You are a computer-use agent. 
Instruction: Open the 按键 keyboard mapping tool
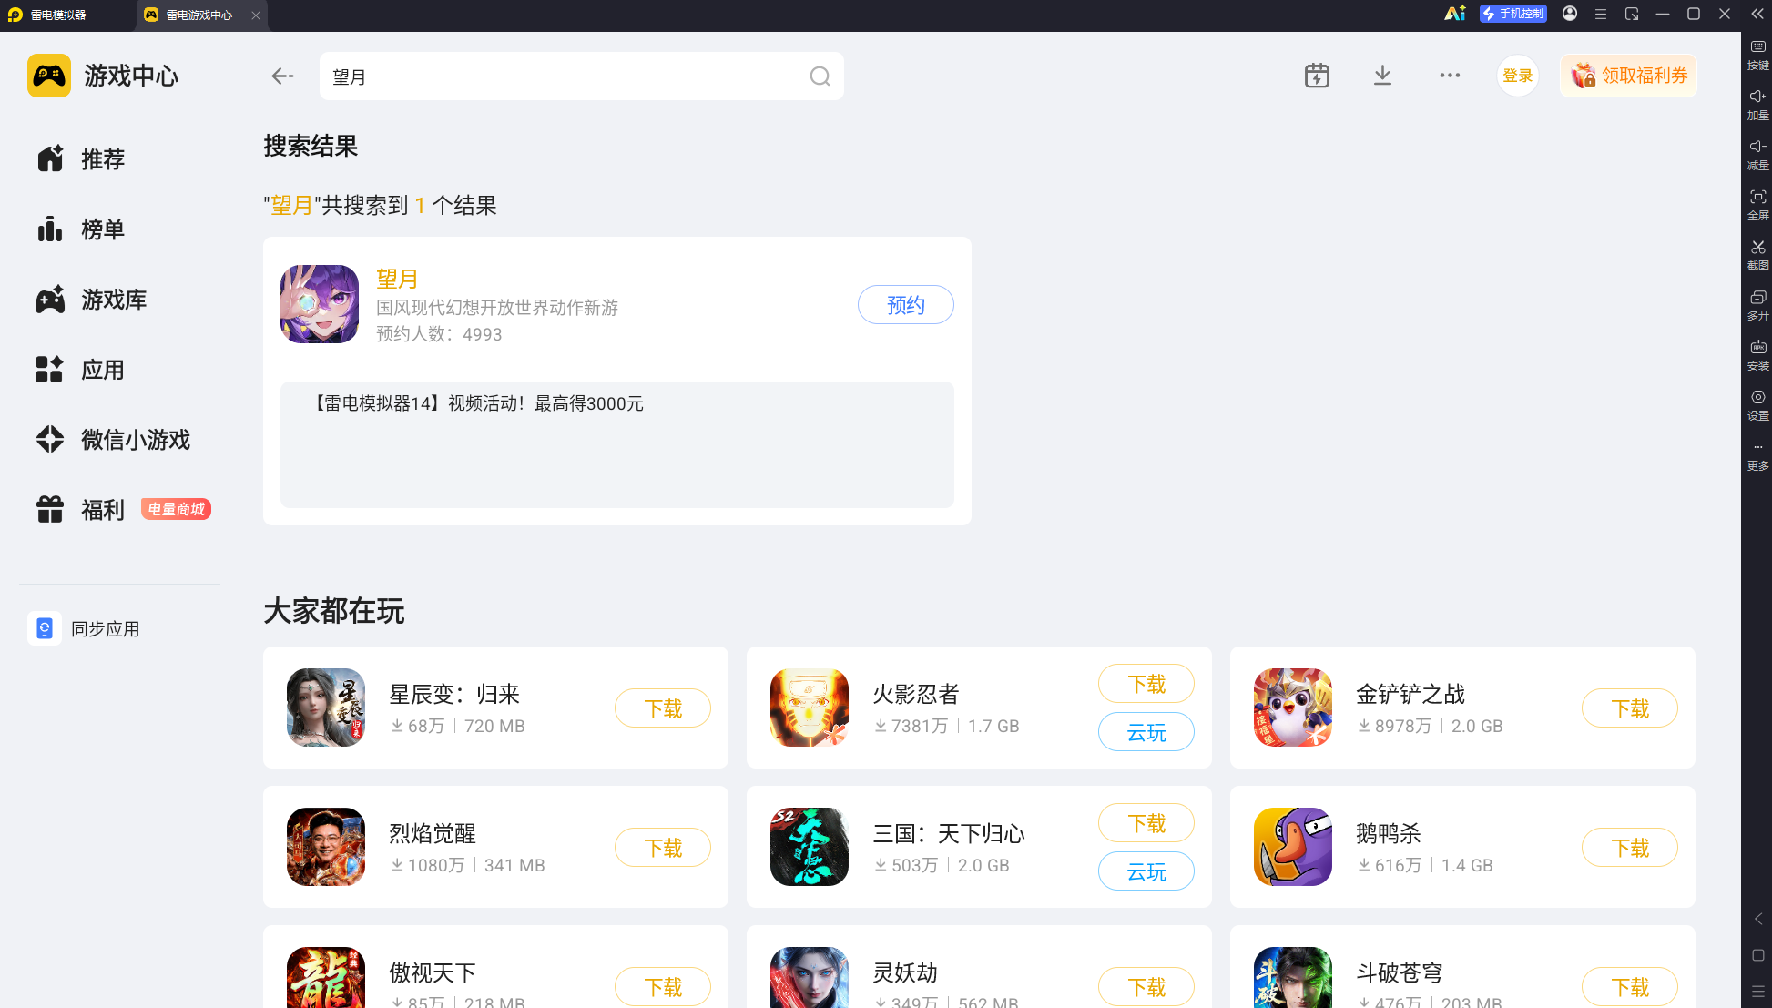[1757, 55]
